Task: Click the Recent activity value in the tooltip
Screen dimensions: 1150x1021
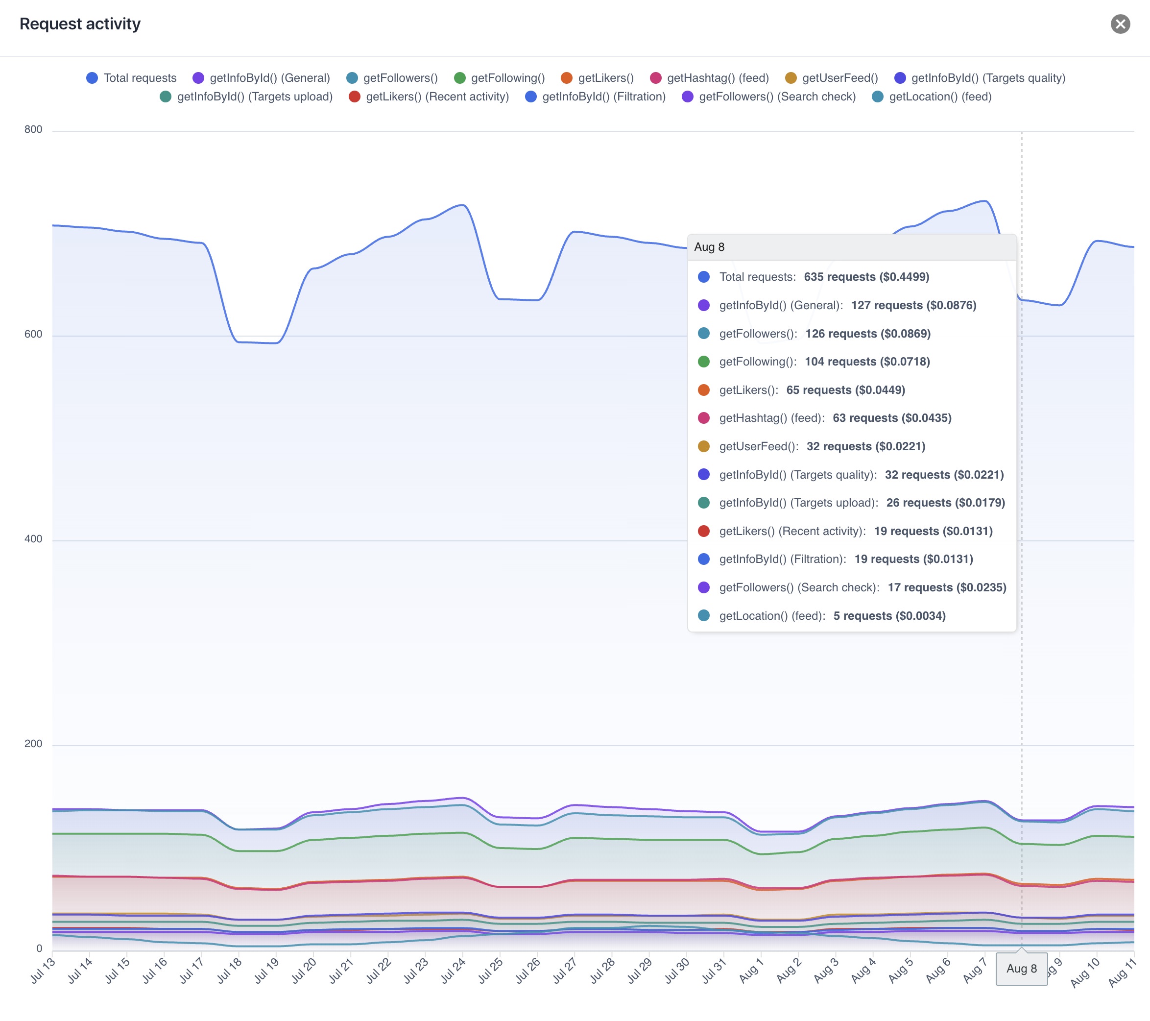Action: (934, 531)
